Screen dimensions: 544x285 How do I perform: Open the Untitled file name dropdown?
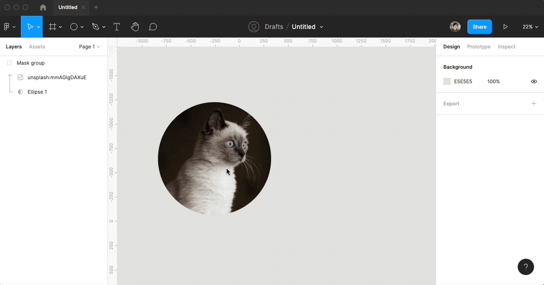point(307,27)
